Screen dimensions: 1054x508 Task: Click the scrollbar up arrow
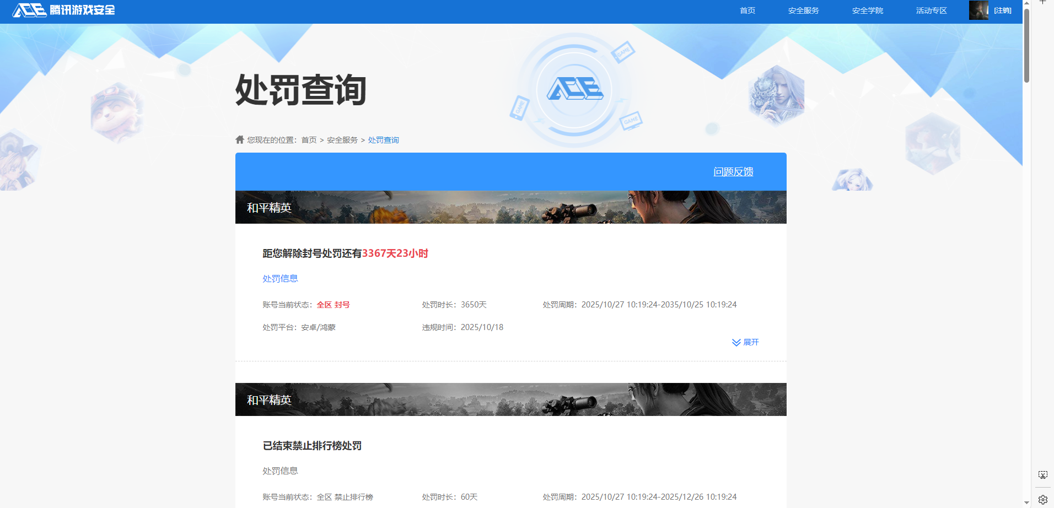click(1026, 3)
